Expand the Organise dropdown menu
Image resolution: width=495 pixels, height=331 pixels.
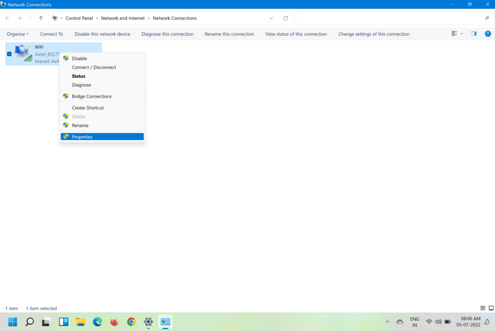(x=18, y=34)
